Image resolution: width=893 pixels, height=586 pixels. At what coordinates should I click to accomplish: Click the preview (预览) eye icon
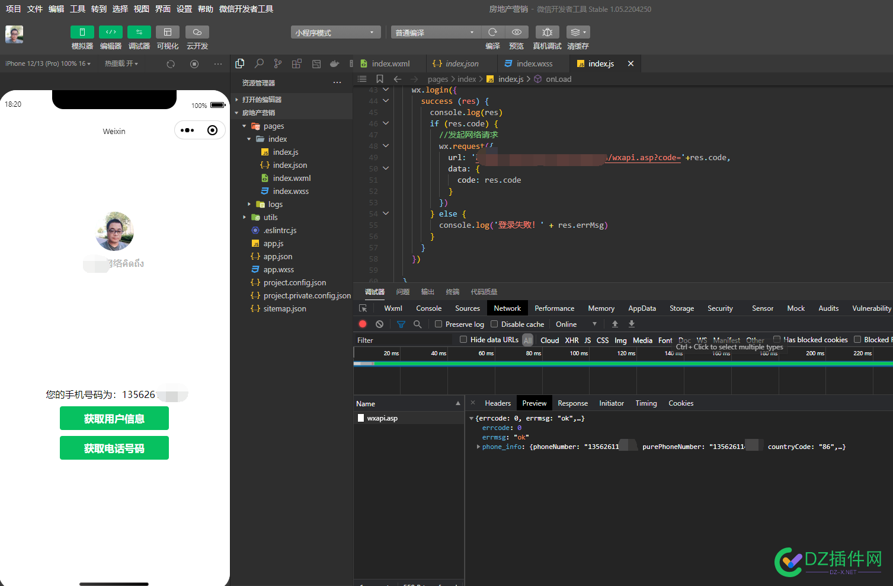click(517, 32)
